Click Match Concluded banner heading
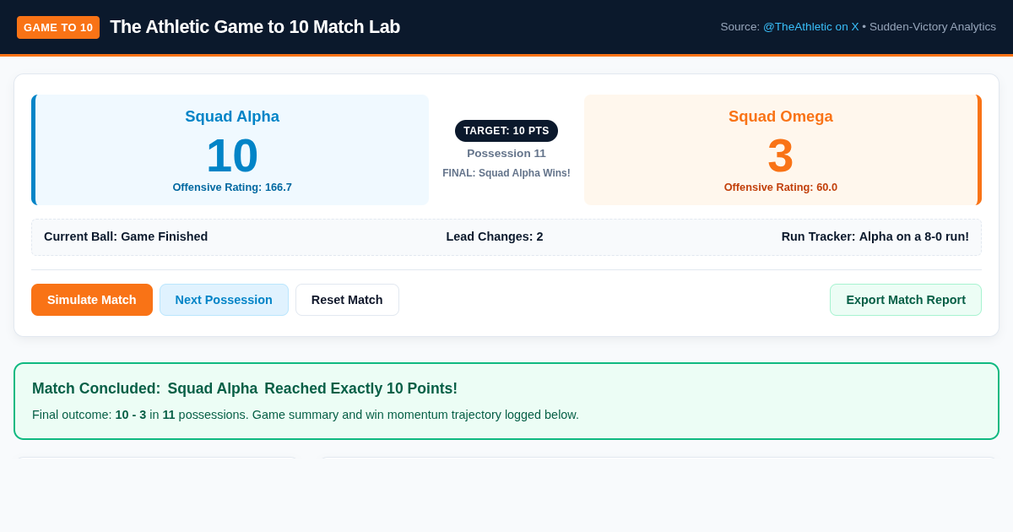The width and height of the screenshot is (1013, 532). pos(245,388)
